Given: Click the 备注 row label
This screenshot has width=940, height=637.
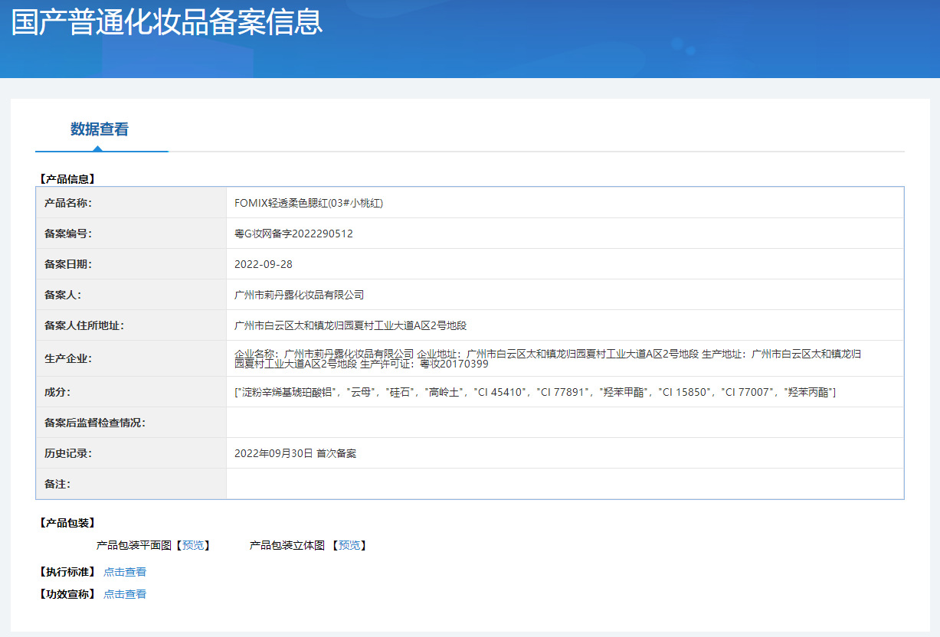Looking at the screenshot, I should (x=57, y=484).
